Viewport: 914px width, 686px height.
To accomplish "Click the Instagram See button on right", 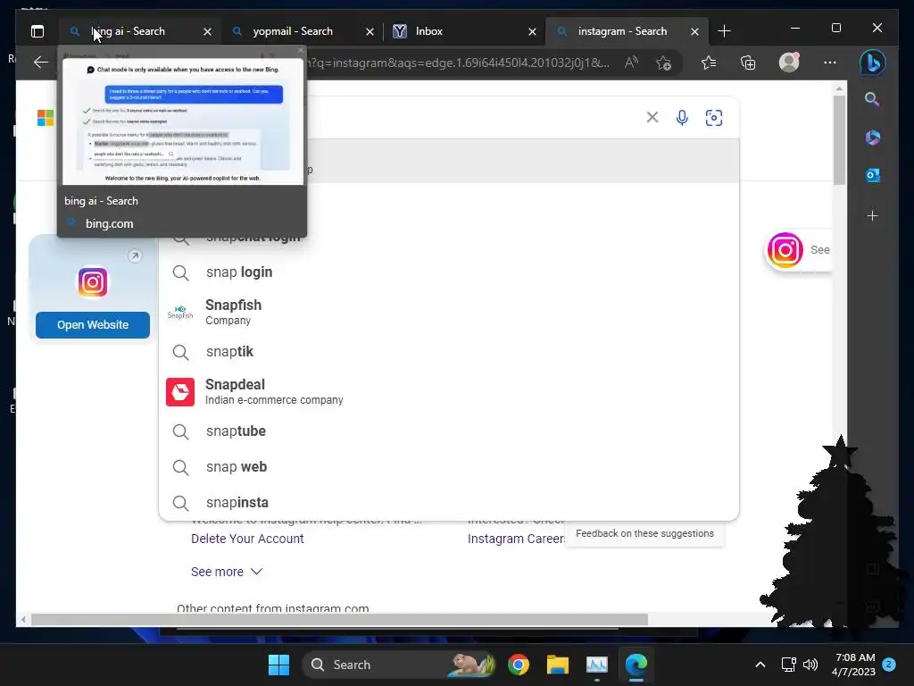I will pyautogui.click(x=799, y=250).
